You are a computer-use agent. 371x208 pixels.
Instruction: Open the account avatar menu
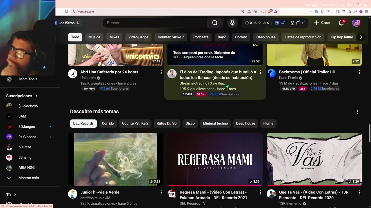coord(356,23)
